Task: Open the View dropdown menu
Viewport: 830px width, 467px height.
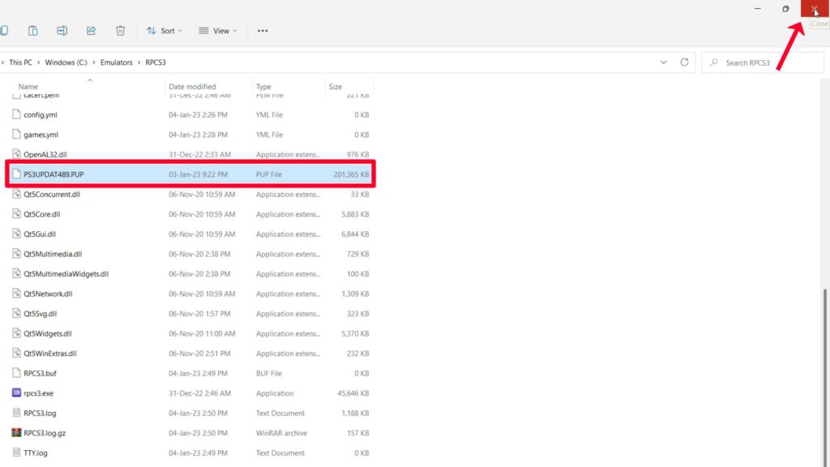Action: click(218, 31)
